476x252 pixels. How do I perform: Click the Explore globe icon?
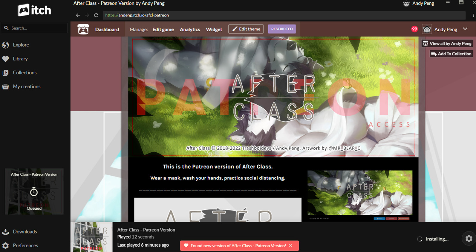(5, 45)
